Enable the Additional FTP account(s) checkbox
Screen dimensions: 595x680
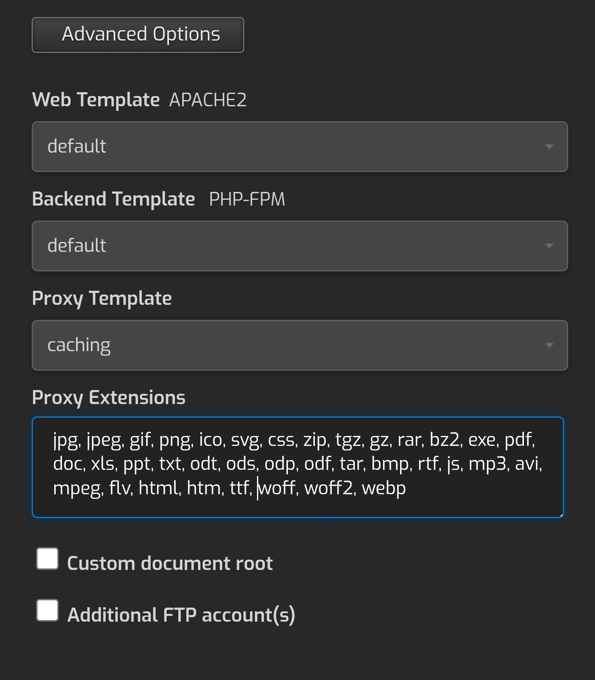[47, 611]
